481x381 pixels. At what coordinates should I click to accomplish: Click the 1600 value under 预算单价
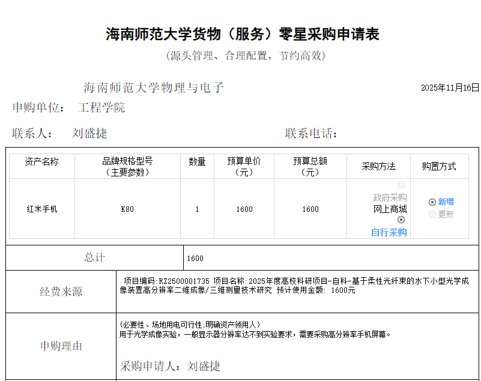click(244, 209)
